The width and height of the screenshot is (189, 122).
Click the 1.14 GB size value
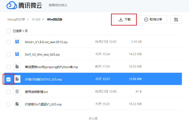(136, 42)
